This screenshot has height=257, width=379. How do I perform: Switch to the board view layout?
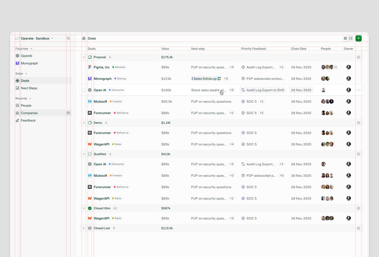tap(351, 38)
